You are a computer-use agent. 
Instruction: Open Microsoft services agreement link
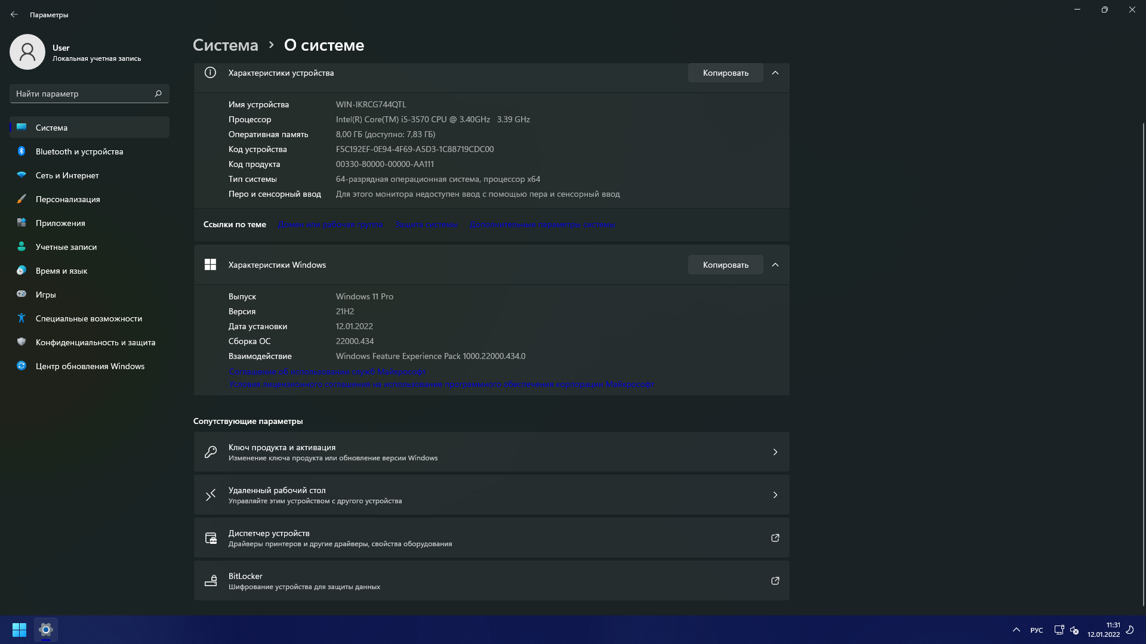pyautogui.click(x=327, y=371)
